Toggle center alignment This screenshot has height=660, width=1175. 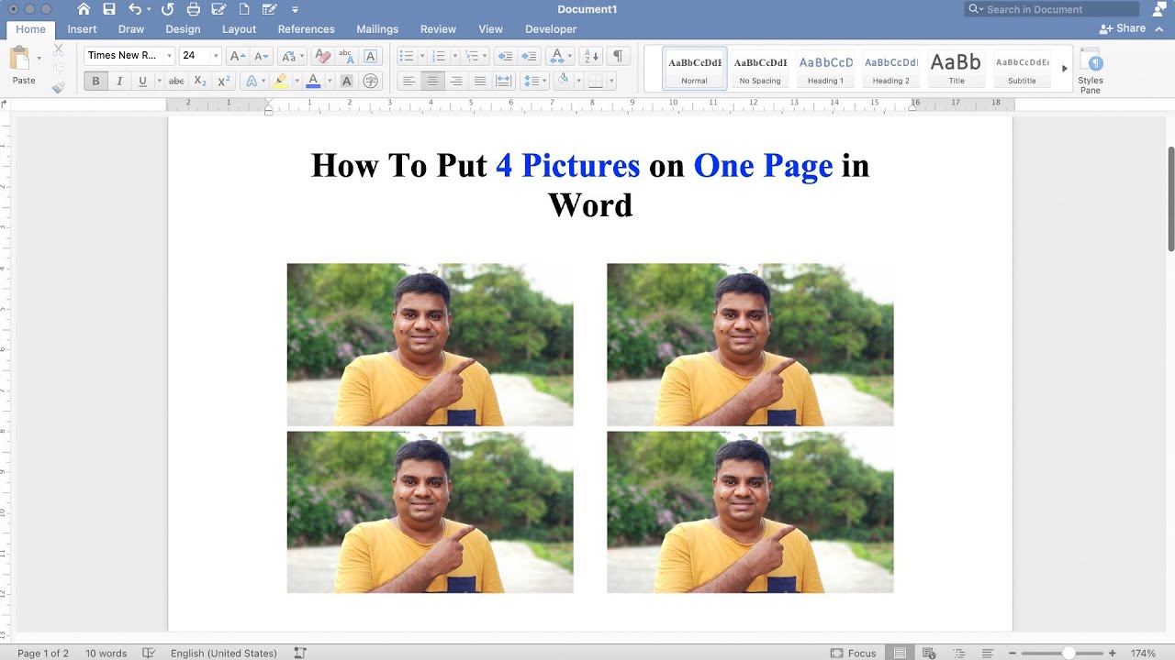[x=432, y=82]
